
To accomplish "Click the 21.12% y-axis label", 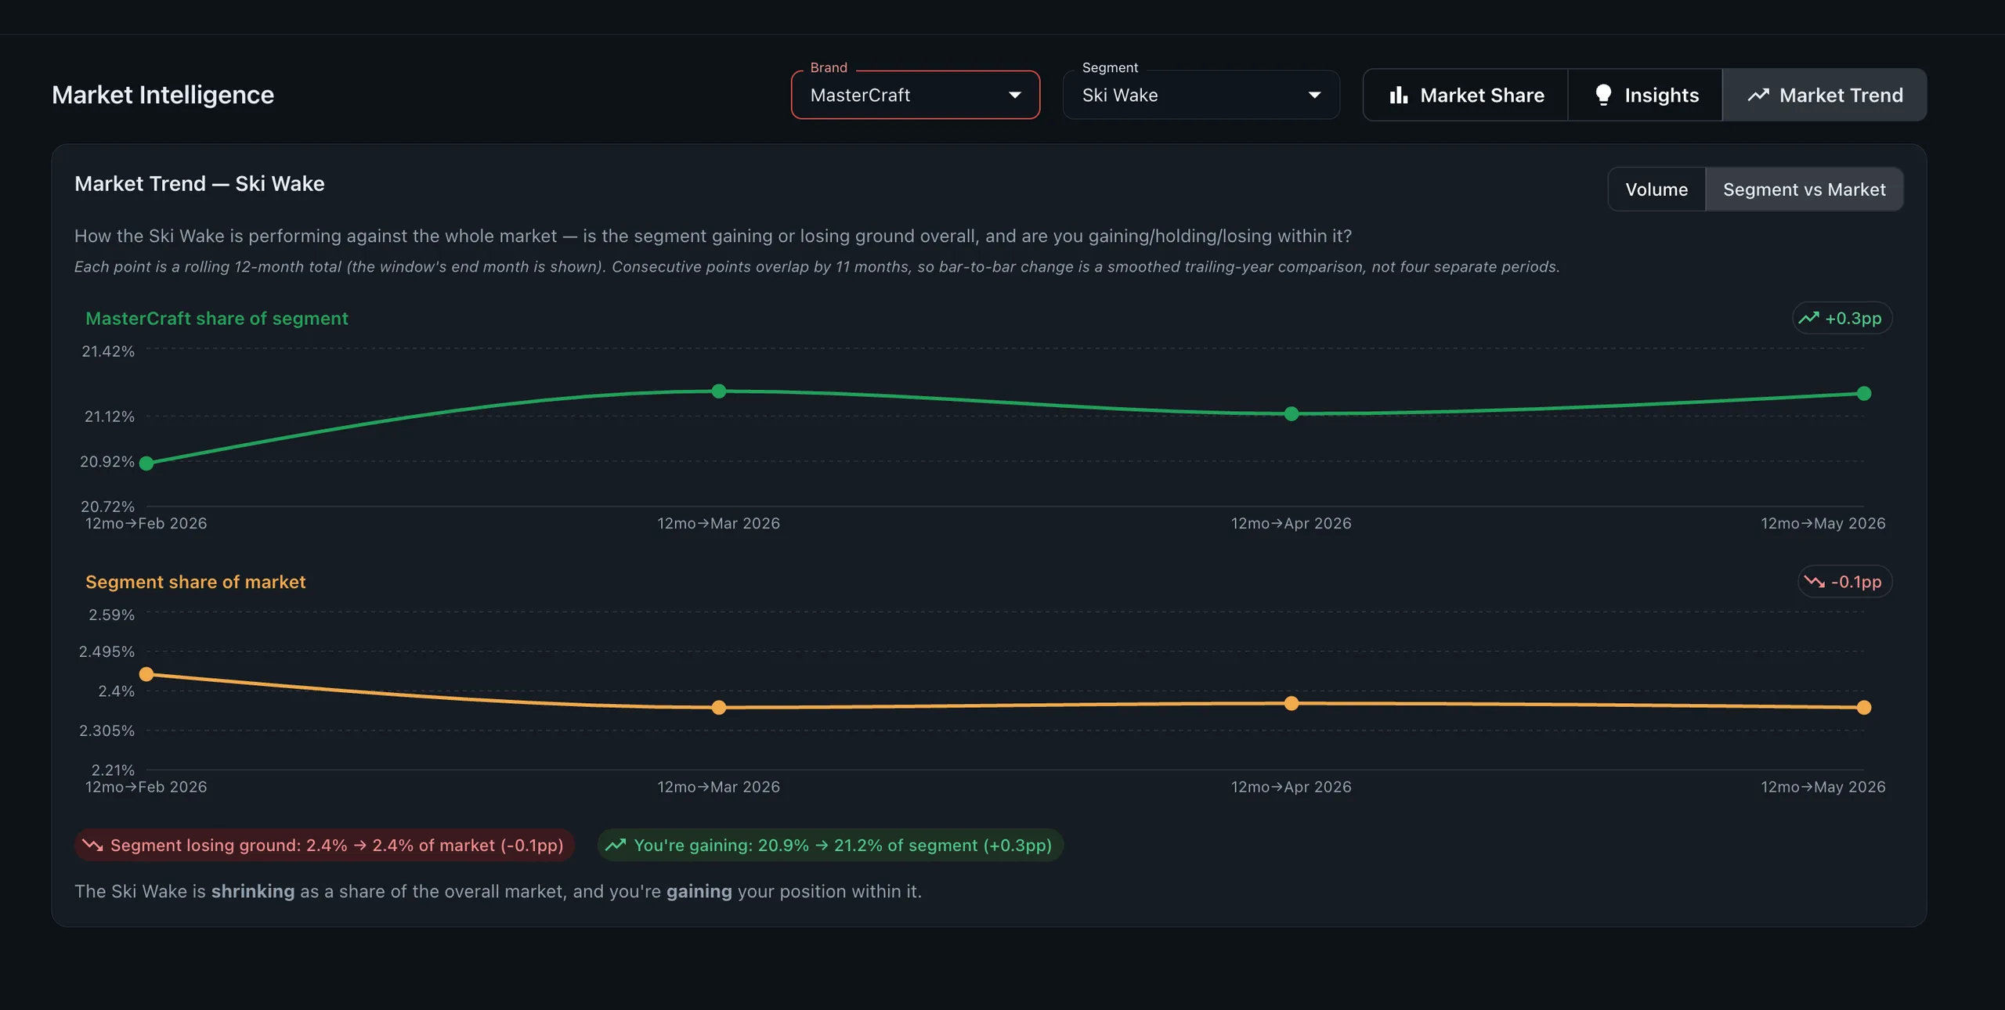I will point(110,416).
